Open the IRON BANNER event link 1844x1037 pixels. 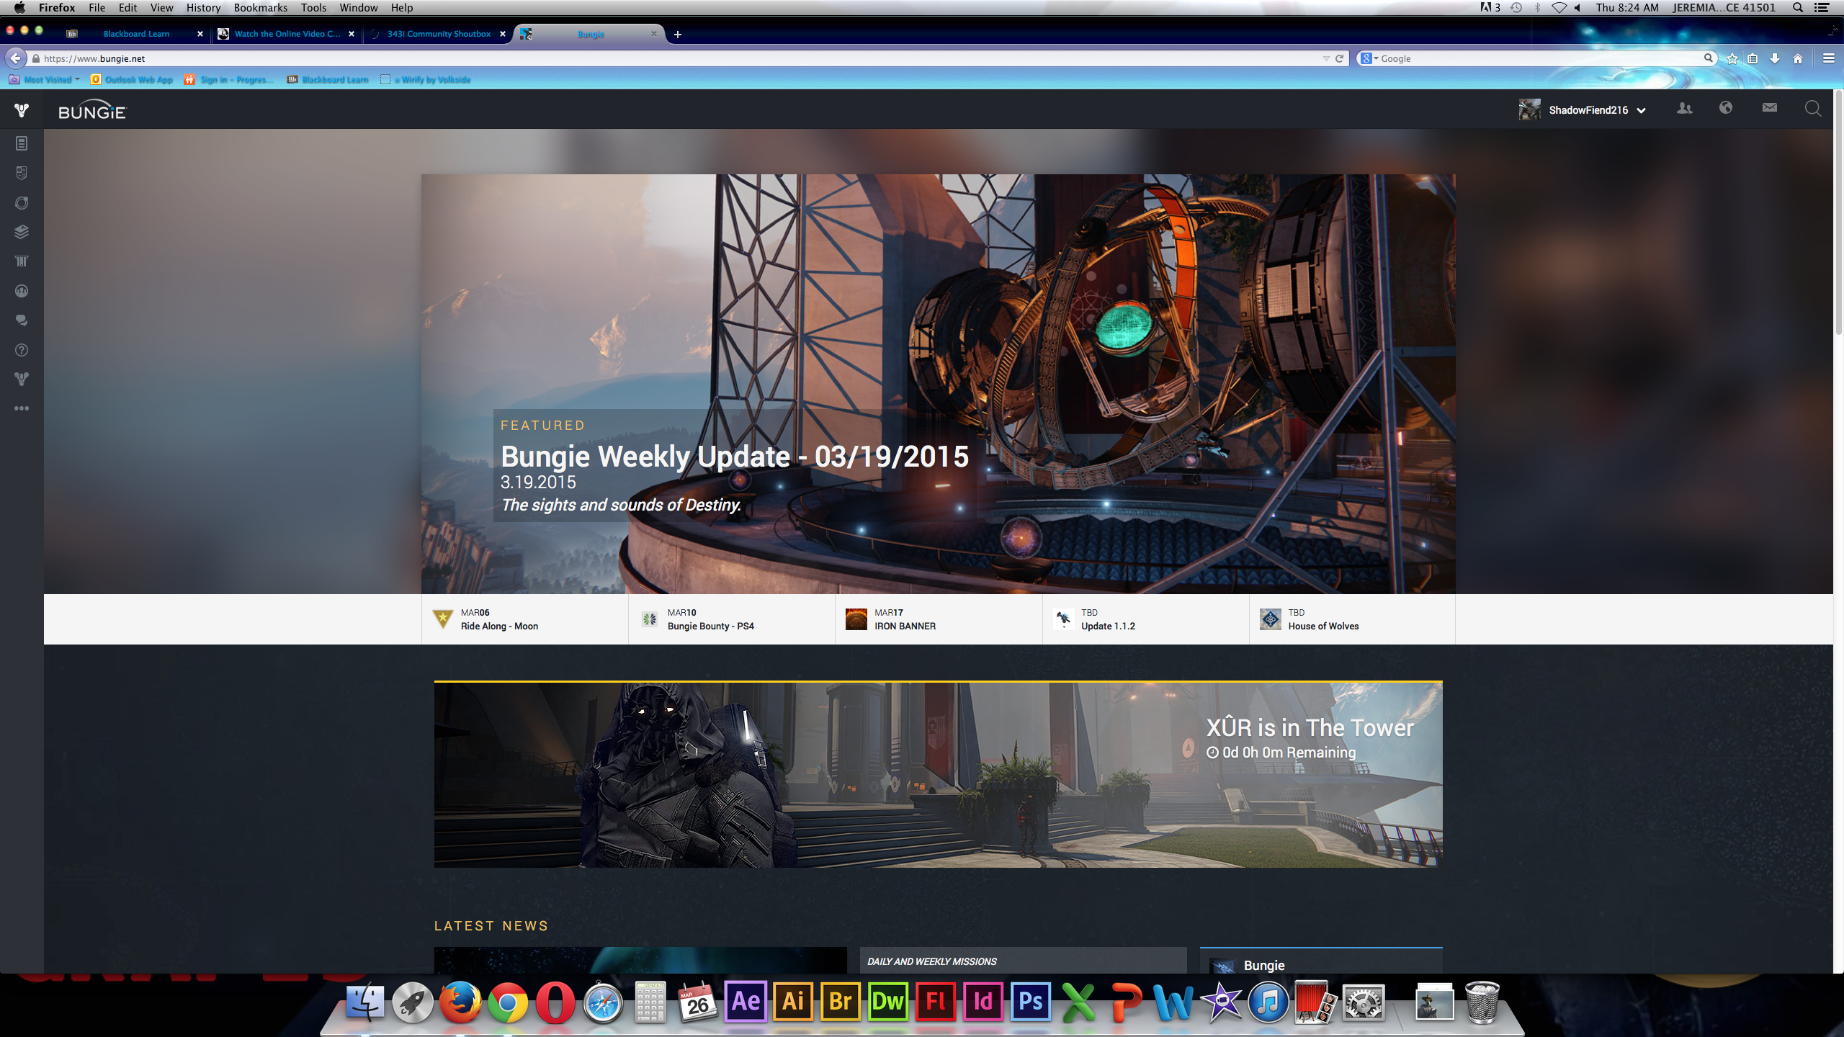(x=905, y=626)
